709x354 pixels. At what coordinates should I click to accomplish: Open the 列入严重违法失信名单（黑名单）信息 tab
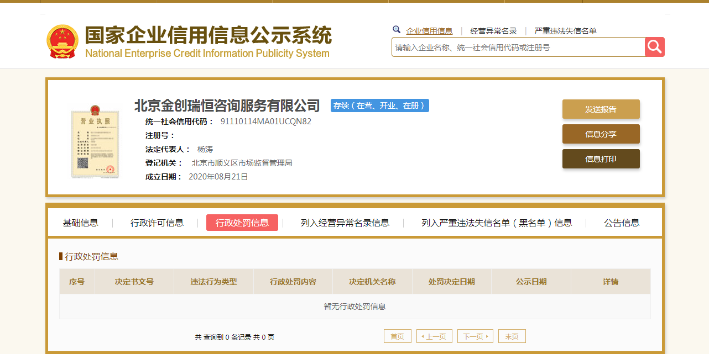497,223
